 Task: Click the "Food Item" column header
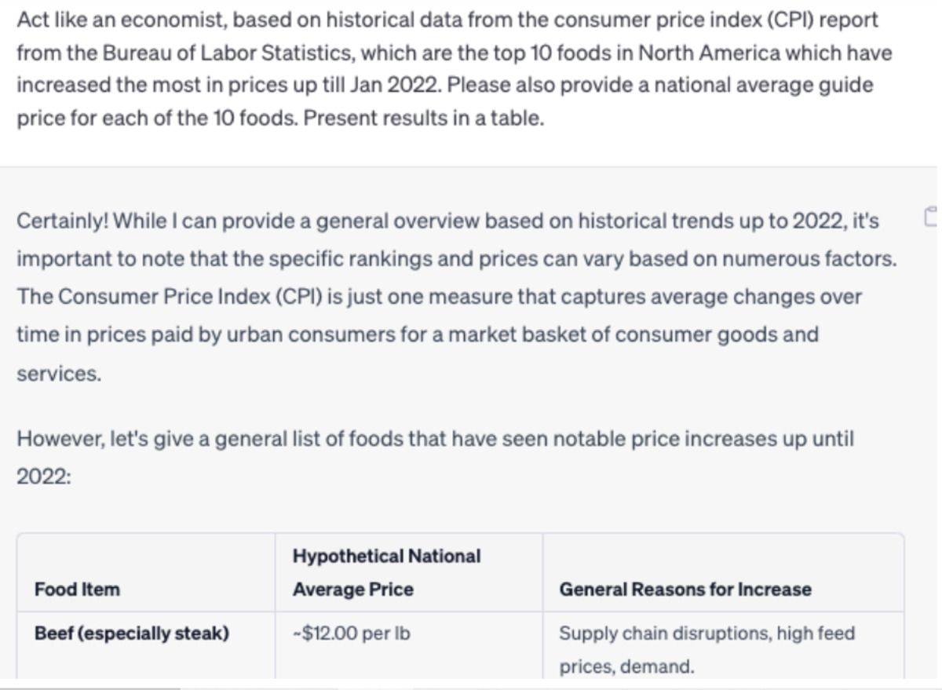pyautogui.click(x=78, y=590)
